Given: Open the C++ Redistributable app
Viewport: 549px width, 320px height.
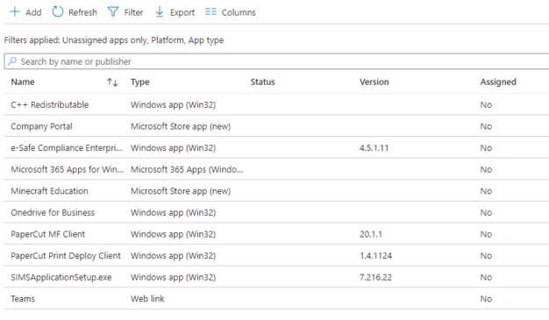Looking at the screenshot, I should 50,104.
